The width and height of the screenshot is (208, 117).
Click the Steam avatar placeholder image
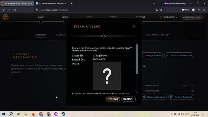point(107,76)
